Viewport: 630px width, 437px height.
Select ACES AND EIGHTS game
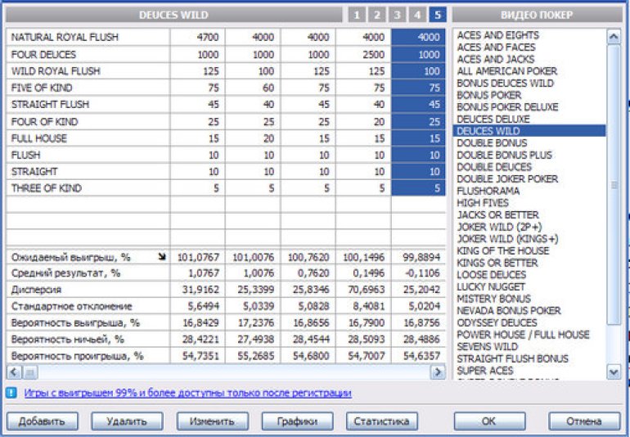497,35
